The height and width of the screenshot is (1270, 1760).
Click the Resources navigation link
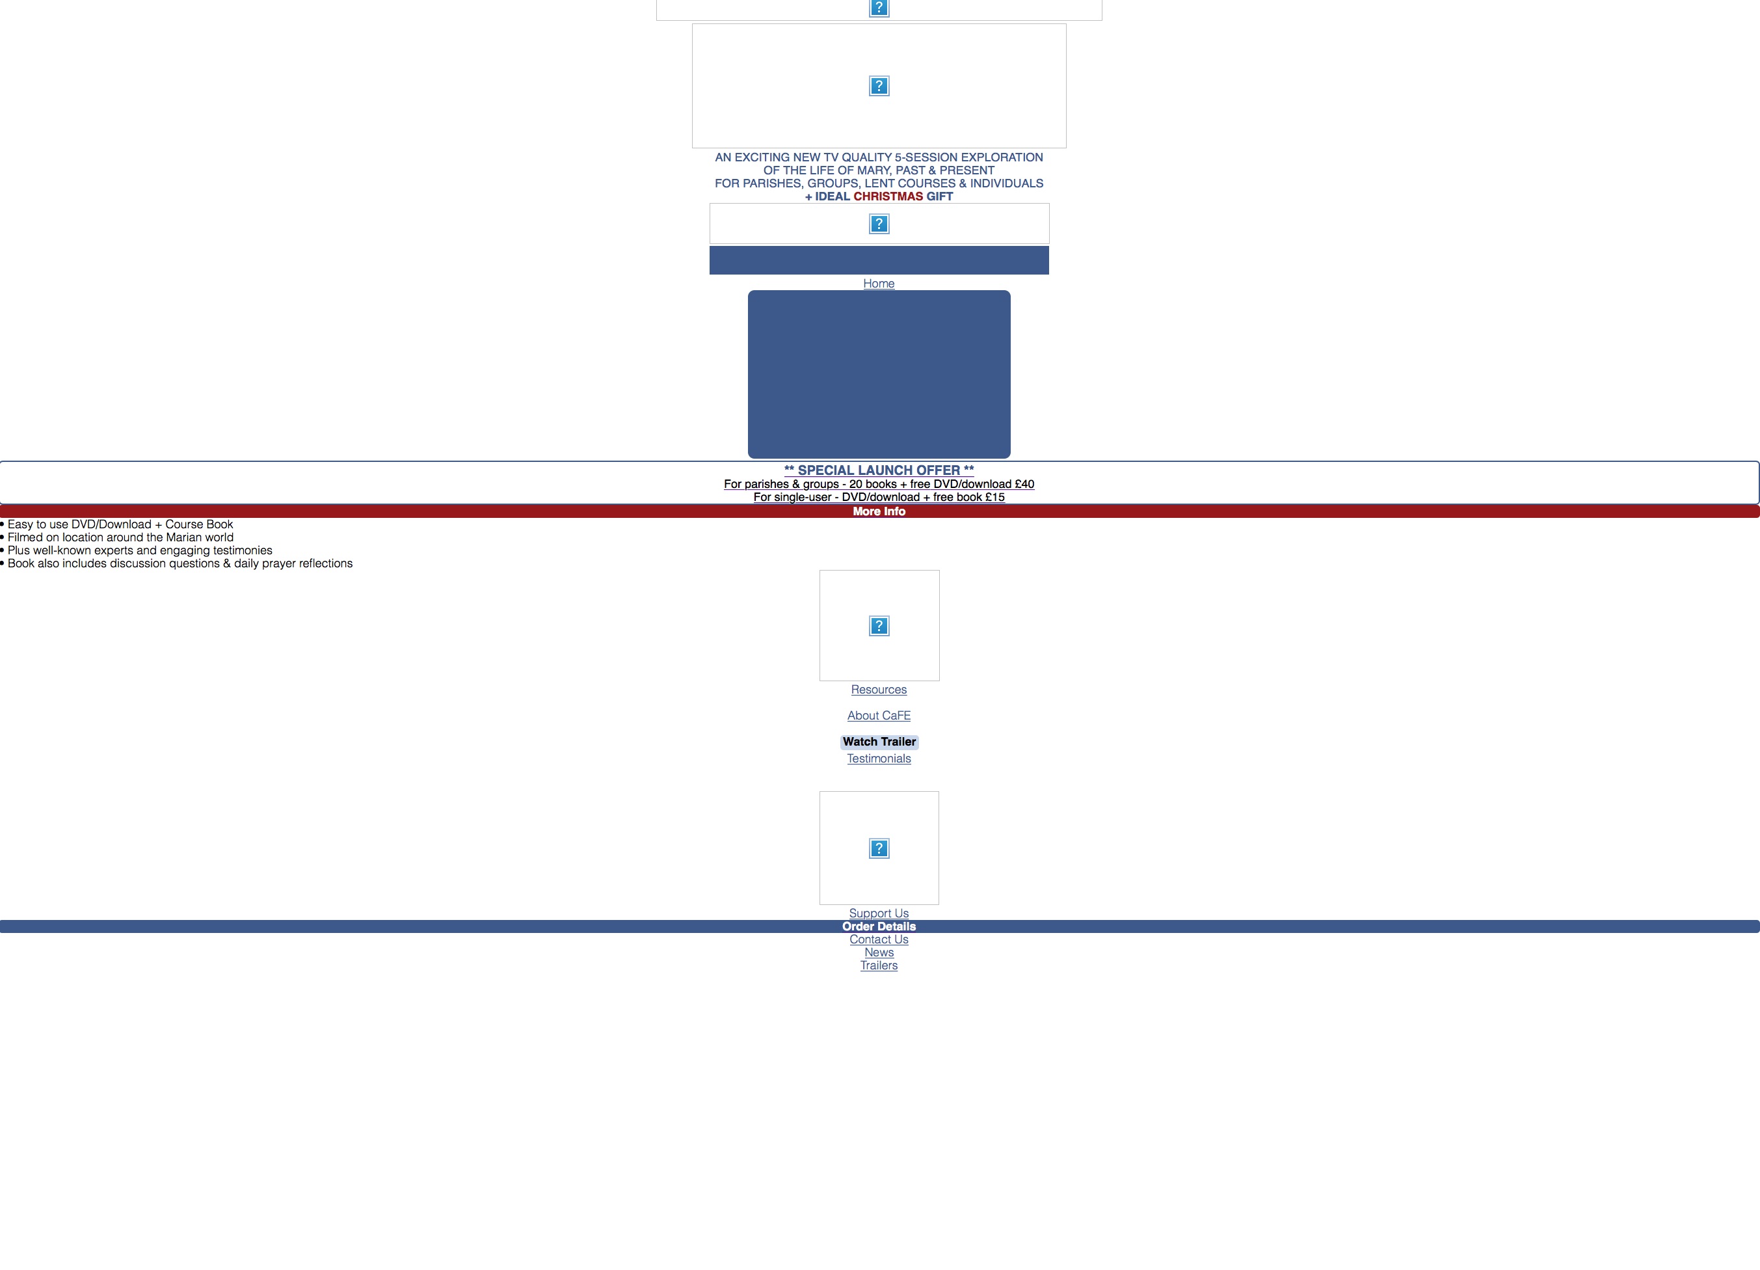click(880, 689)
